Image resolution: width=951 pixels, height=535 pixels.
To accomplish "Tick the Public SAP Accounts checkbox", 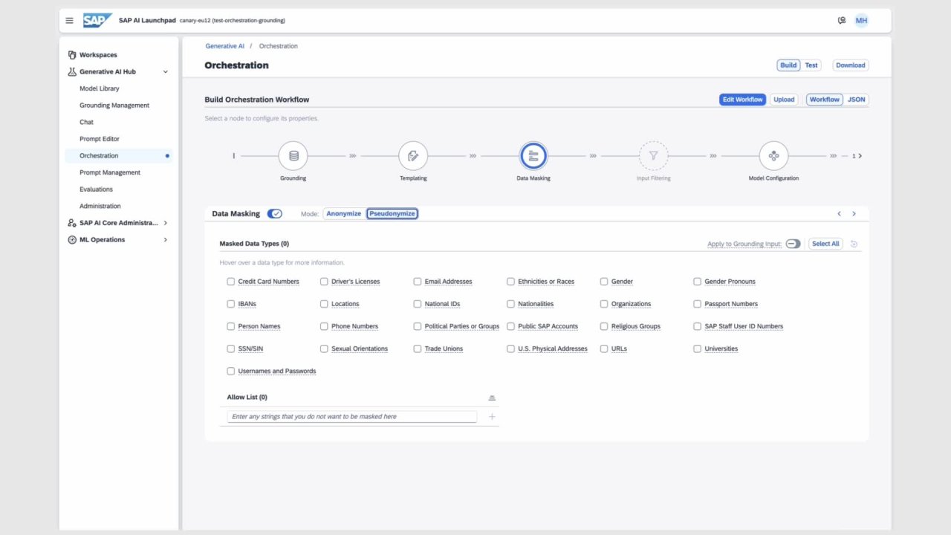I will tap(510, 326).
